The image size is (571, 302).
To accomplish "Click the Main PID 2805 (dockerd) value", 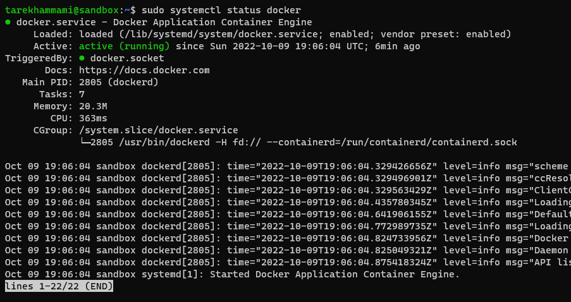I will [x=119, y=82].
